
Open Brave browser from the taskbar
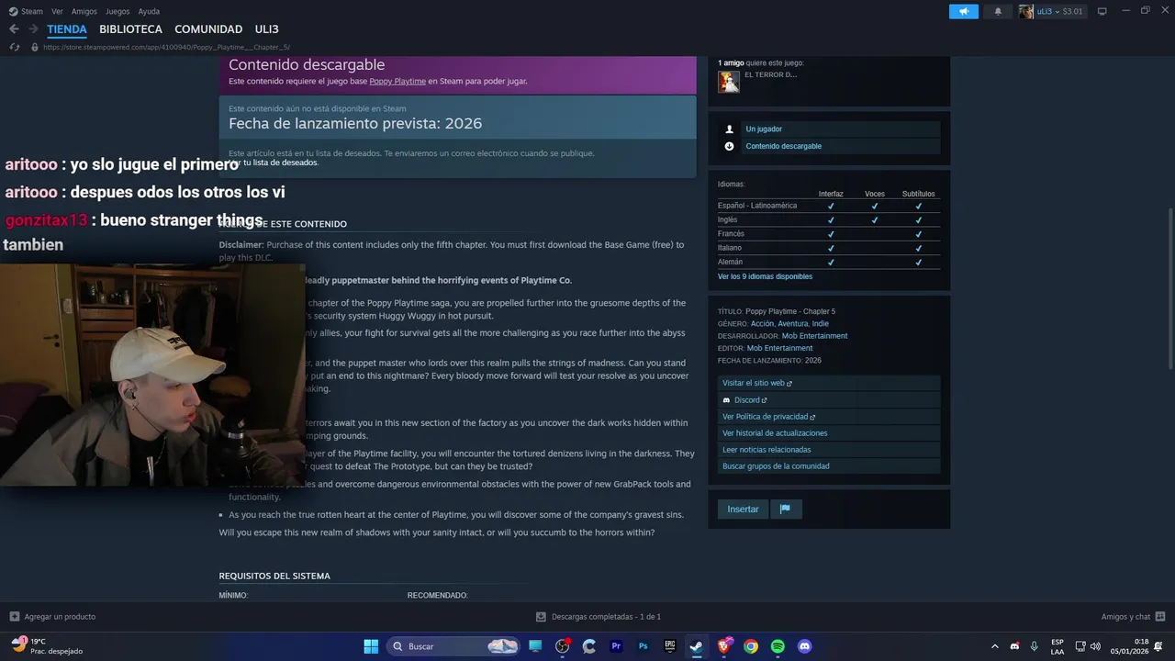(724, 646)
